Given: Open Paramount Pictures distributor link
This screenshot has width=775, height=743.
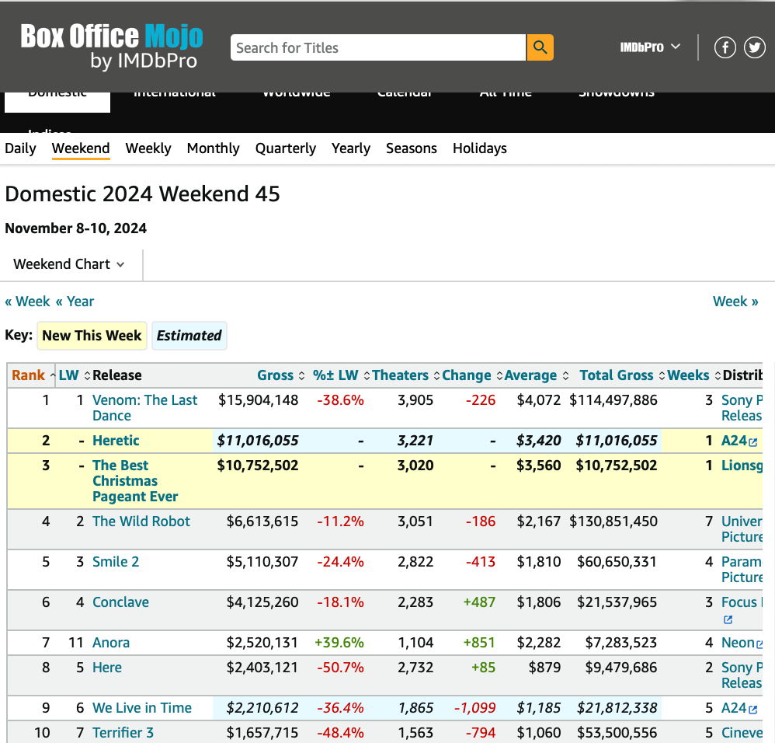Looking at the screenshot, I should click(x=742, y=570).
